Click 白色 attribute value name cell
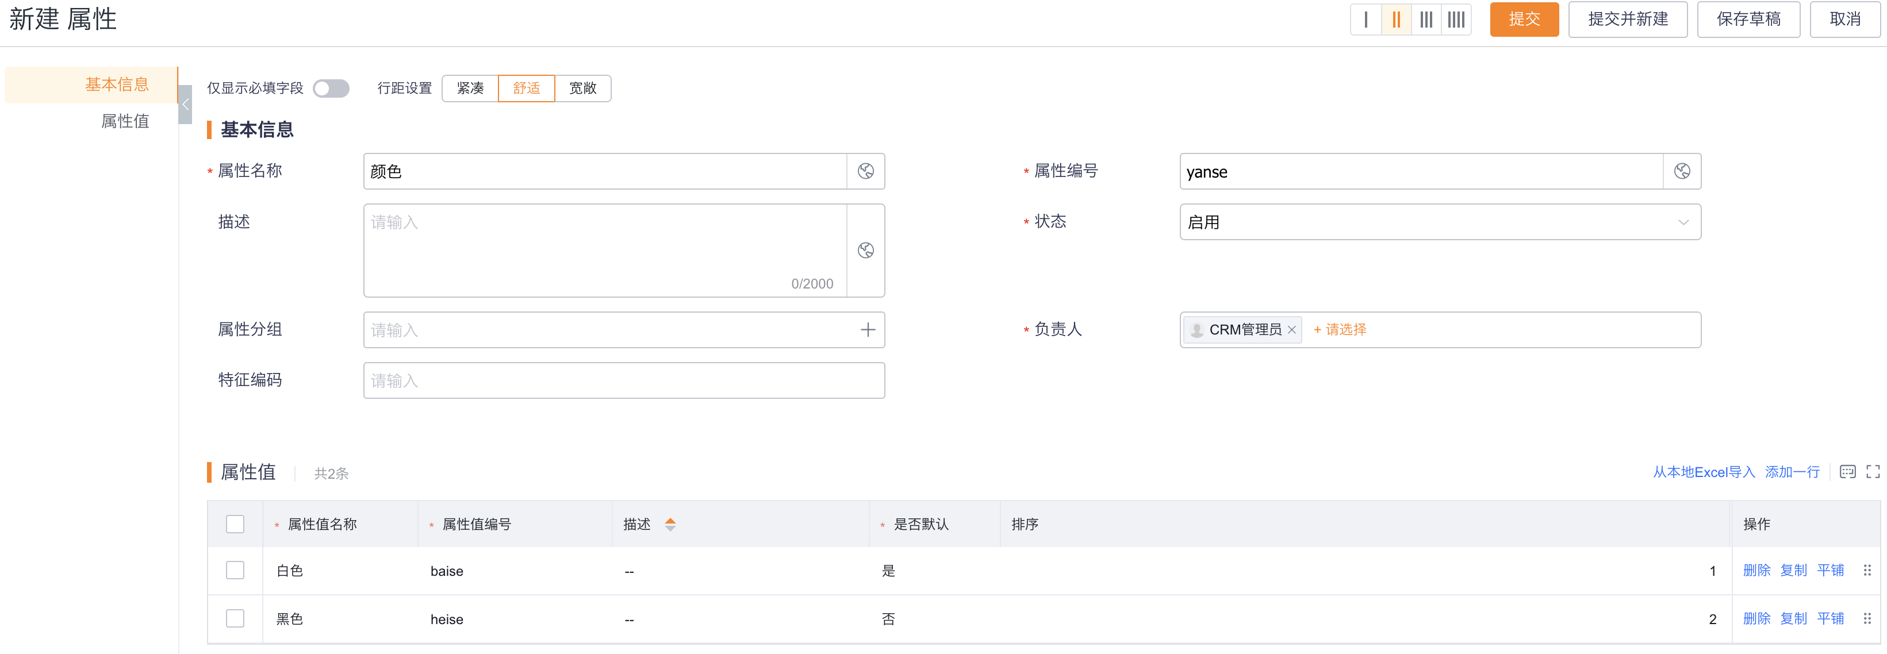This screenshot has width=1887, height=654. (x=340, y=571)
